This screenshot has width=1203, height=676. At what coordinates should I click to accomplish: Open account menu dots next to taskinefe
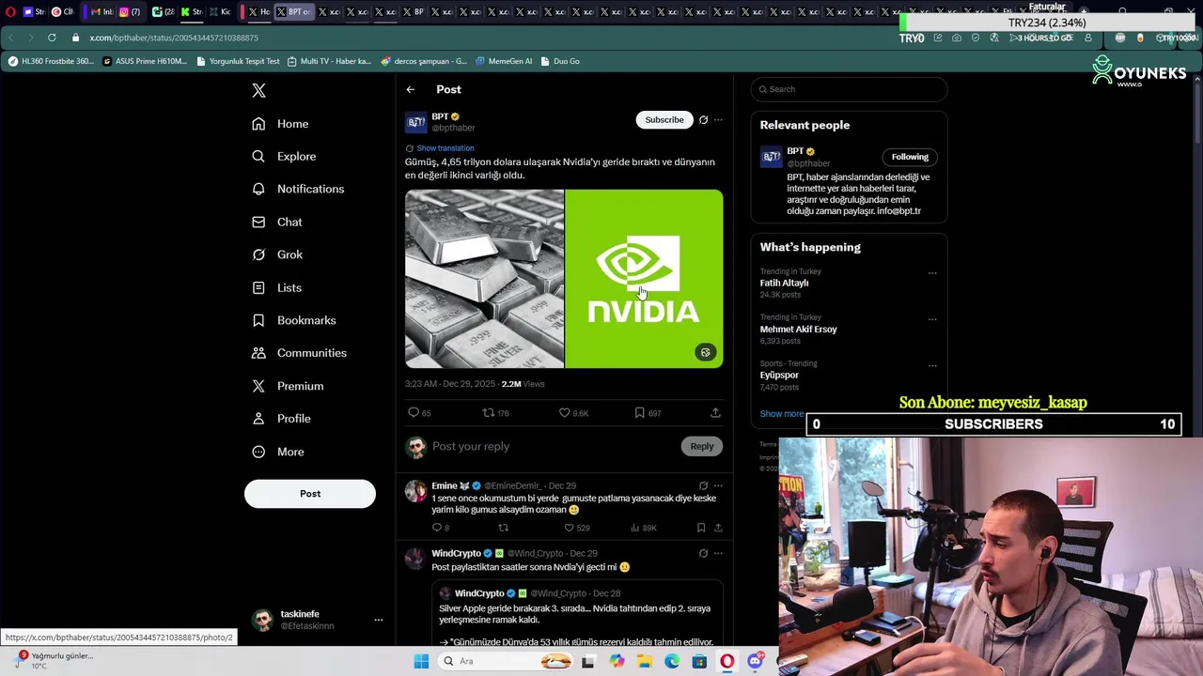(x=379, y=620)
